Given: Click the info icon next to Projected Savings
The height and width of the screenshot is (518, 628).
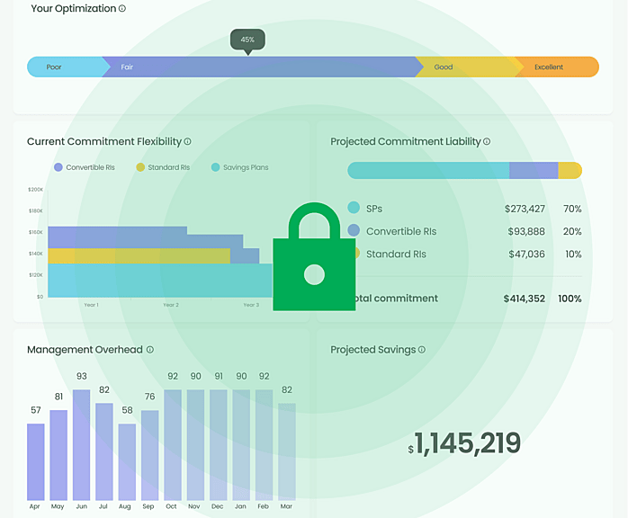Looking at the screenshot, I should click(x=422, y=350).
